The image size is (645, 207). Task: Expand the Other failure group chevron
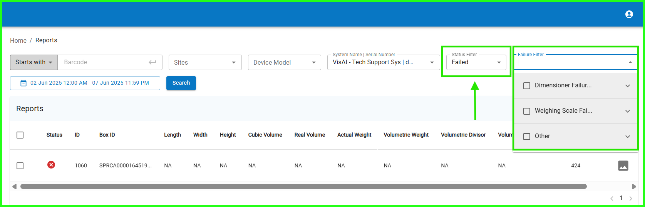[x=627, y=137]
